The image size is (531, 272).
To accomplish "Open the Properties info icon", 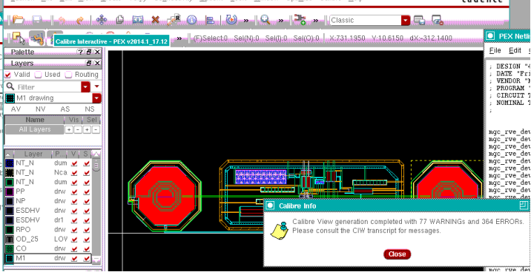I will (x=191, y=20).
